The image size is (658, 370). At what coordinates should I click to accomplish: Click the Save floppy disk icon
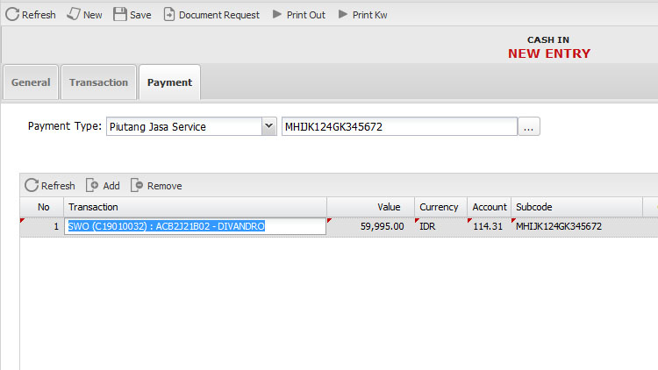click(120, 15)
